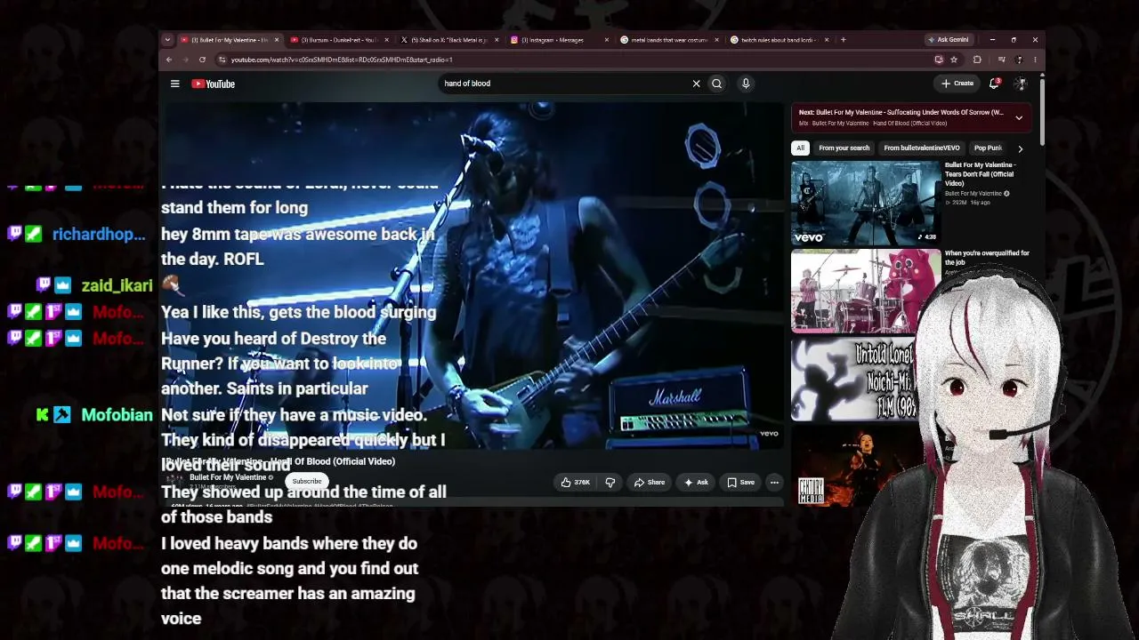Switch to the 'metal bands that wear costume' tab
The width and height of the screenshot is (1139, 640).
pyautogui.click(x=669, y=40)
